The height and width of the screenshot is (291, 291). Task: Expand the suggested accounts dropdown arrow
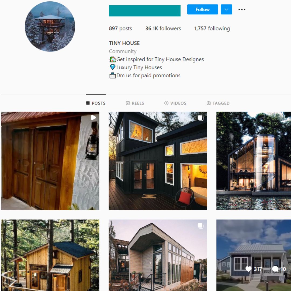(x=226, y=9)
